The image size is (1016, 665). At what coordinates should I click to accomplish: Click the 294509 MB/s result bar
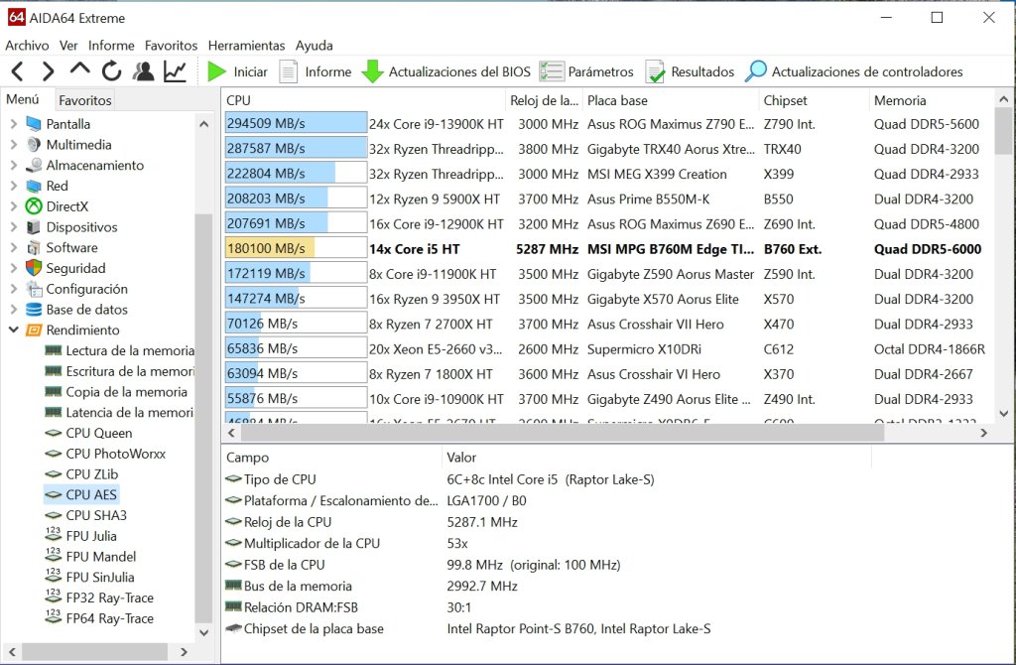coord(296,123)
